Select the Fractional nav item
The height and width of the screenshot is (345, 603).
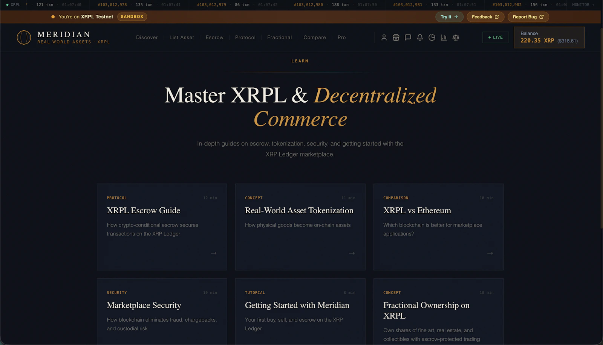[x=280, y=38]
